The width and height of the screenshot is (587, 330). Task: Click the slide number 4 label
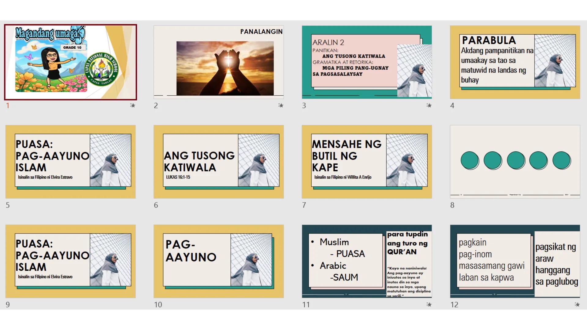point(452,106)
